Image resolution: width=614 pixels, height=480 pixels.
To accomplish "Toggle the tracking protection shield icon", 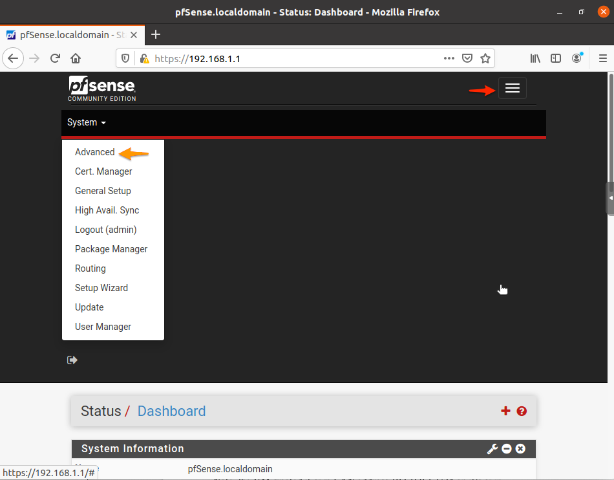I will pyautogui.click(x=125, y=58).
